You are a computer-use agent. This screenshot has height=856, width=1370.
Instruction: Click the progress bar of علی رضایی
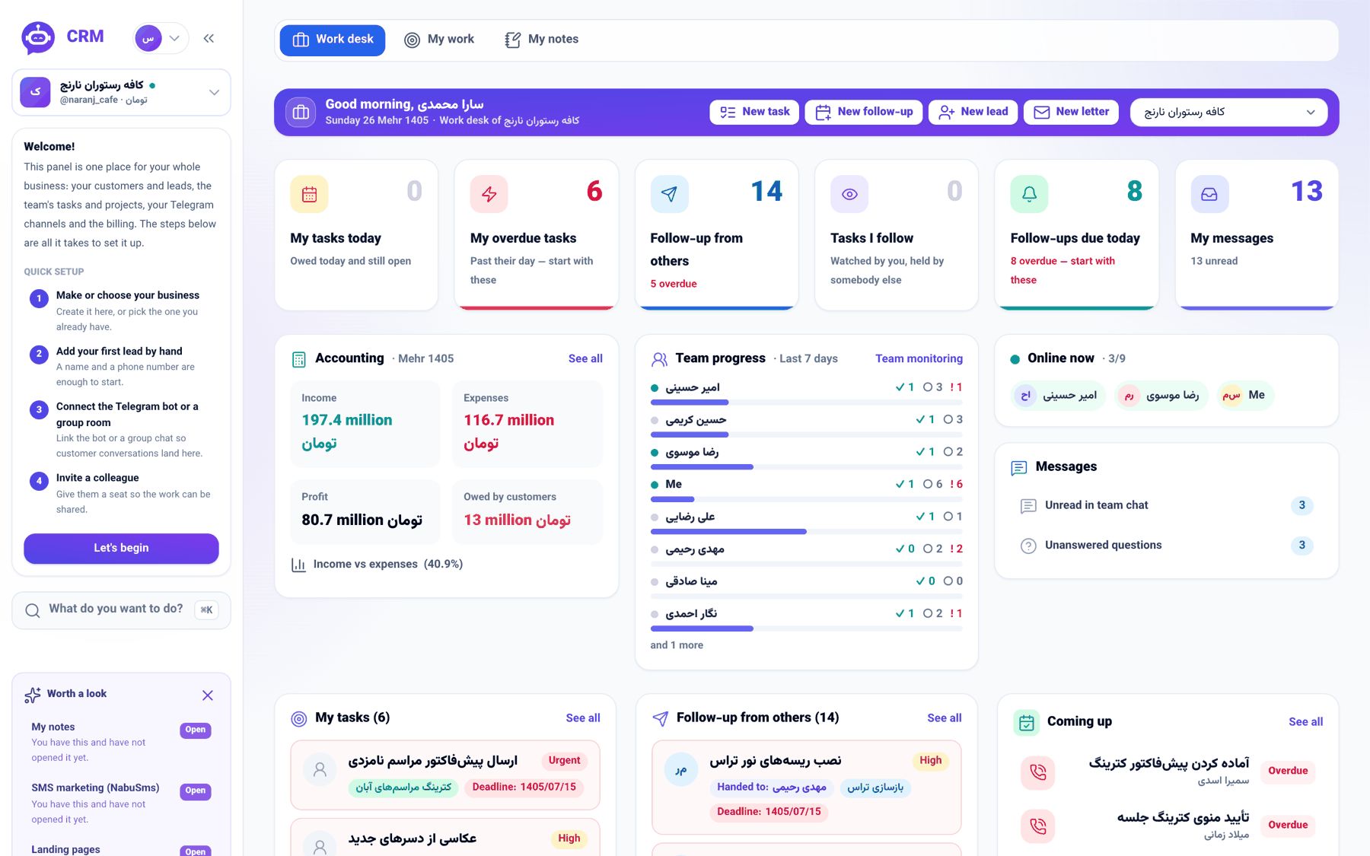[806, 532]
